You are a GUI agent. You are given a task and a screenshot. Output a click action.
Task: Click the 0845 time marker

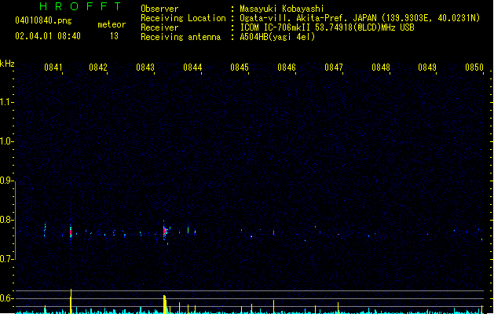click(240, 68)
